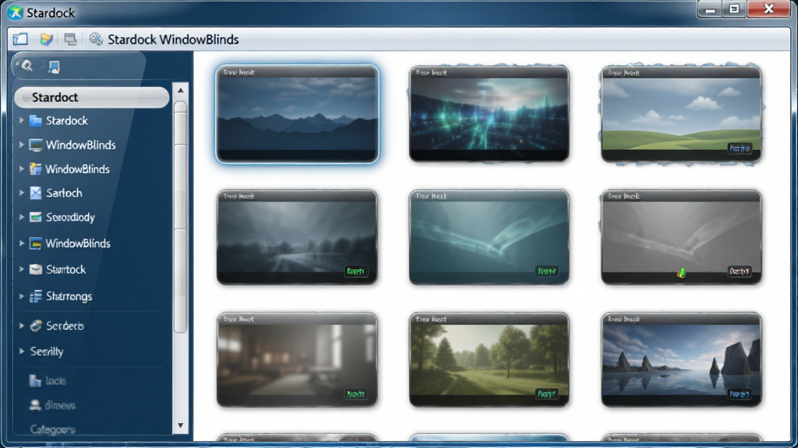Screen dimensions: 798x448
Task: Expand the Stardock tree node arrow
Action: pyautogui.click(x=21, y=121)
